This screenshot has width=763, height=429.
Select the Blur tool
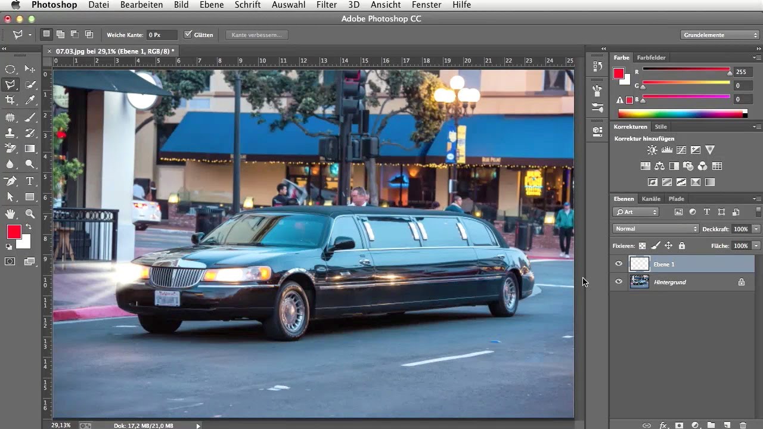point(10,164)
